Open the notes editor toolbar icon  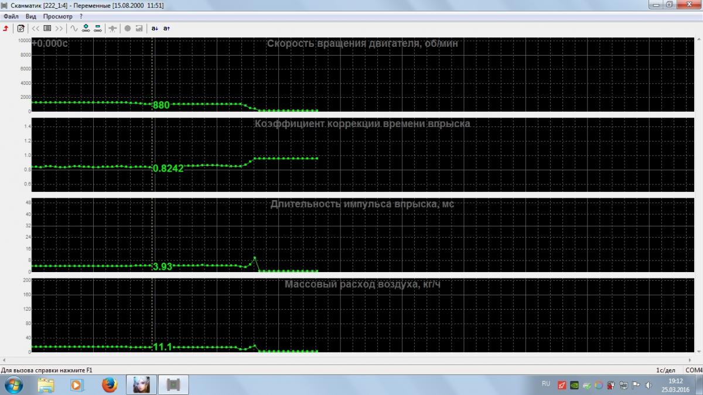[21, 28]
